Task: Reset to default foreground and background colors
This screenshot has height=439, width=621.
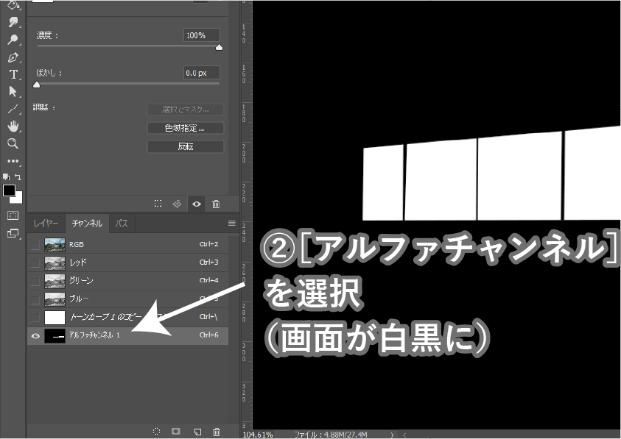Action: coord(6,176)
